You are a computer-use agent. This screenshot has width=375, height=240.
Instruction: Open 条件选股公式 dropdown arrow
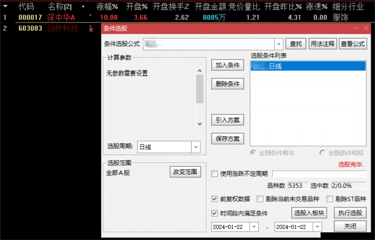coord(279,44)
